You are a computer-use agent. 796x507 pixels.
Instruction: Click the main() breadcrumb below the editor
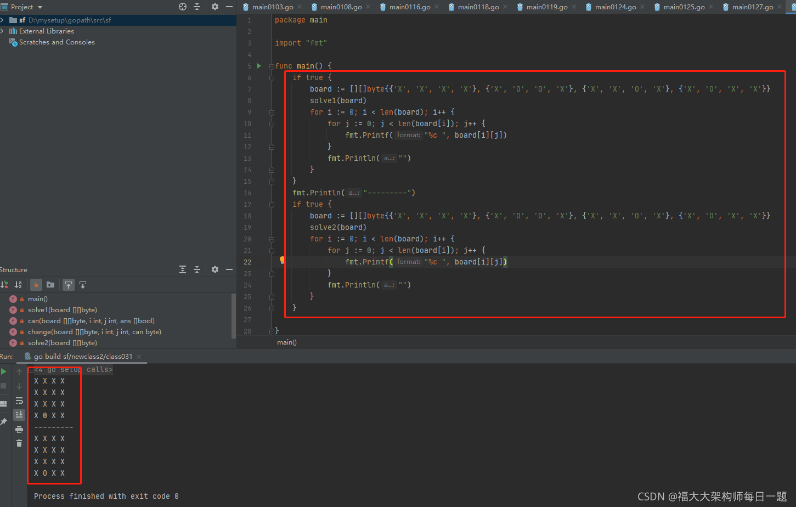point(287,342)
